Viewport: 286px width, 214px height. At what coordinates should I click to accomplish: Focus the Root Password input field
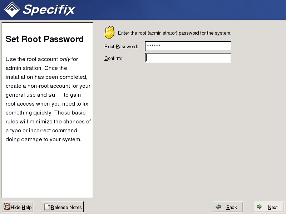click(x=188, y=46)
